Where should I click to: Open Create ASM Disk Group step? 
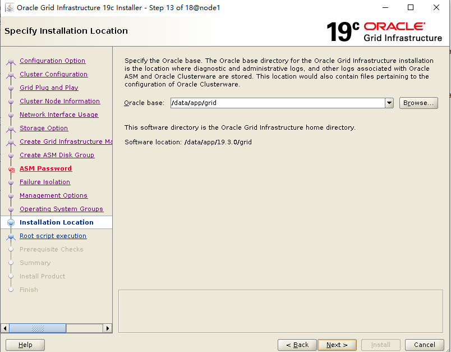pyautogui.click(x=57, y=155)
